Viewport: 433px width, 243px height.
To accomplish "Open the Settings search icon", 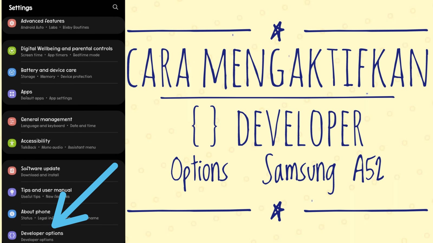I will click(115, 7).
